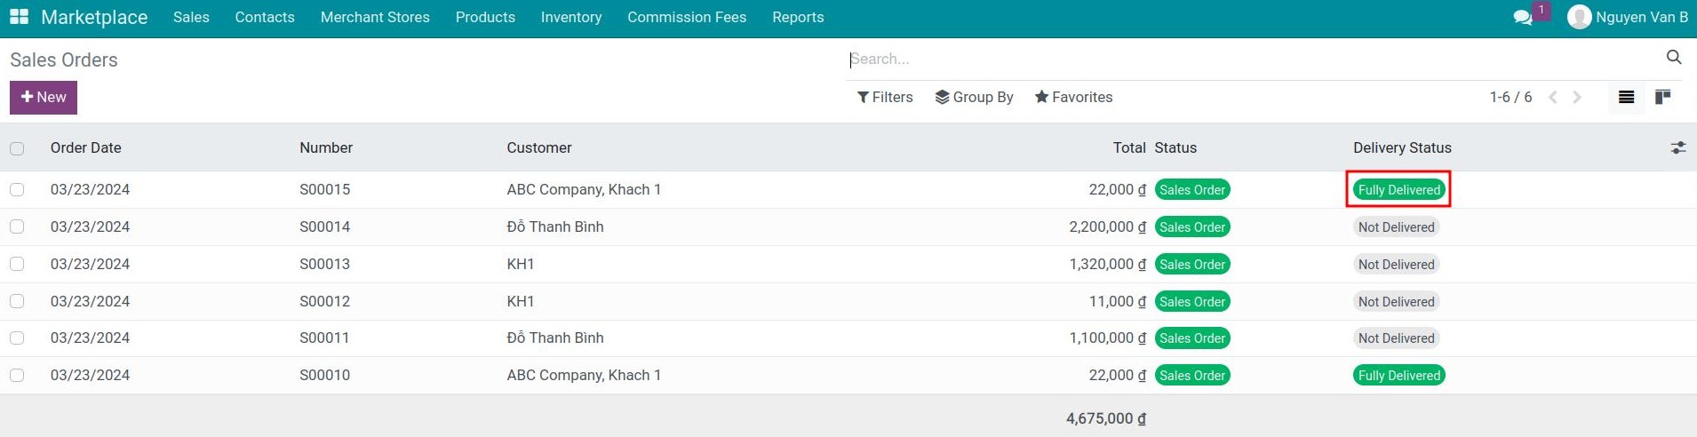This screenshot has height=437, width=1697.
Task: Select checkbox for order S00012
Action: pyautogui.click(x=17, y=301)
